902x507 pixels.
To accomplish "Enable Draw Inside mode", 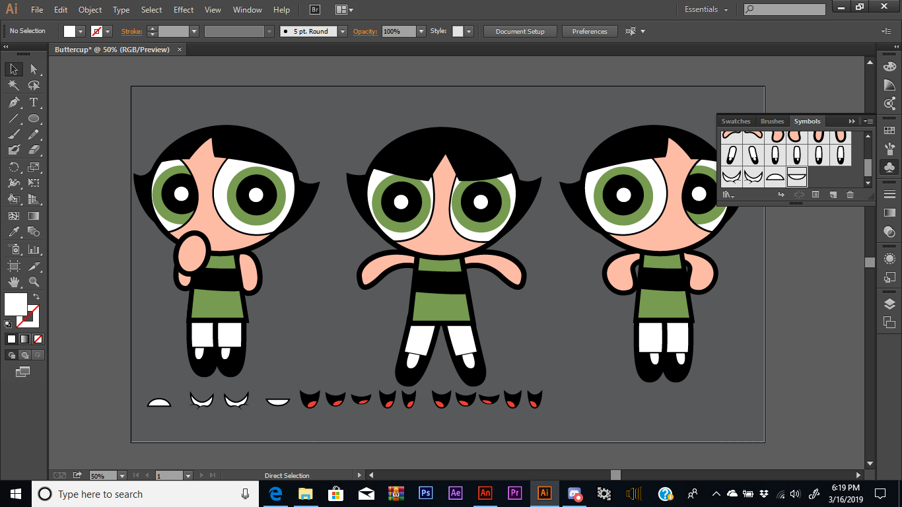I will click(x=38, y=355).
